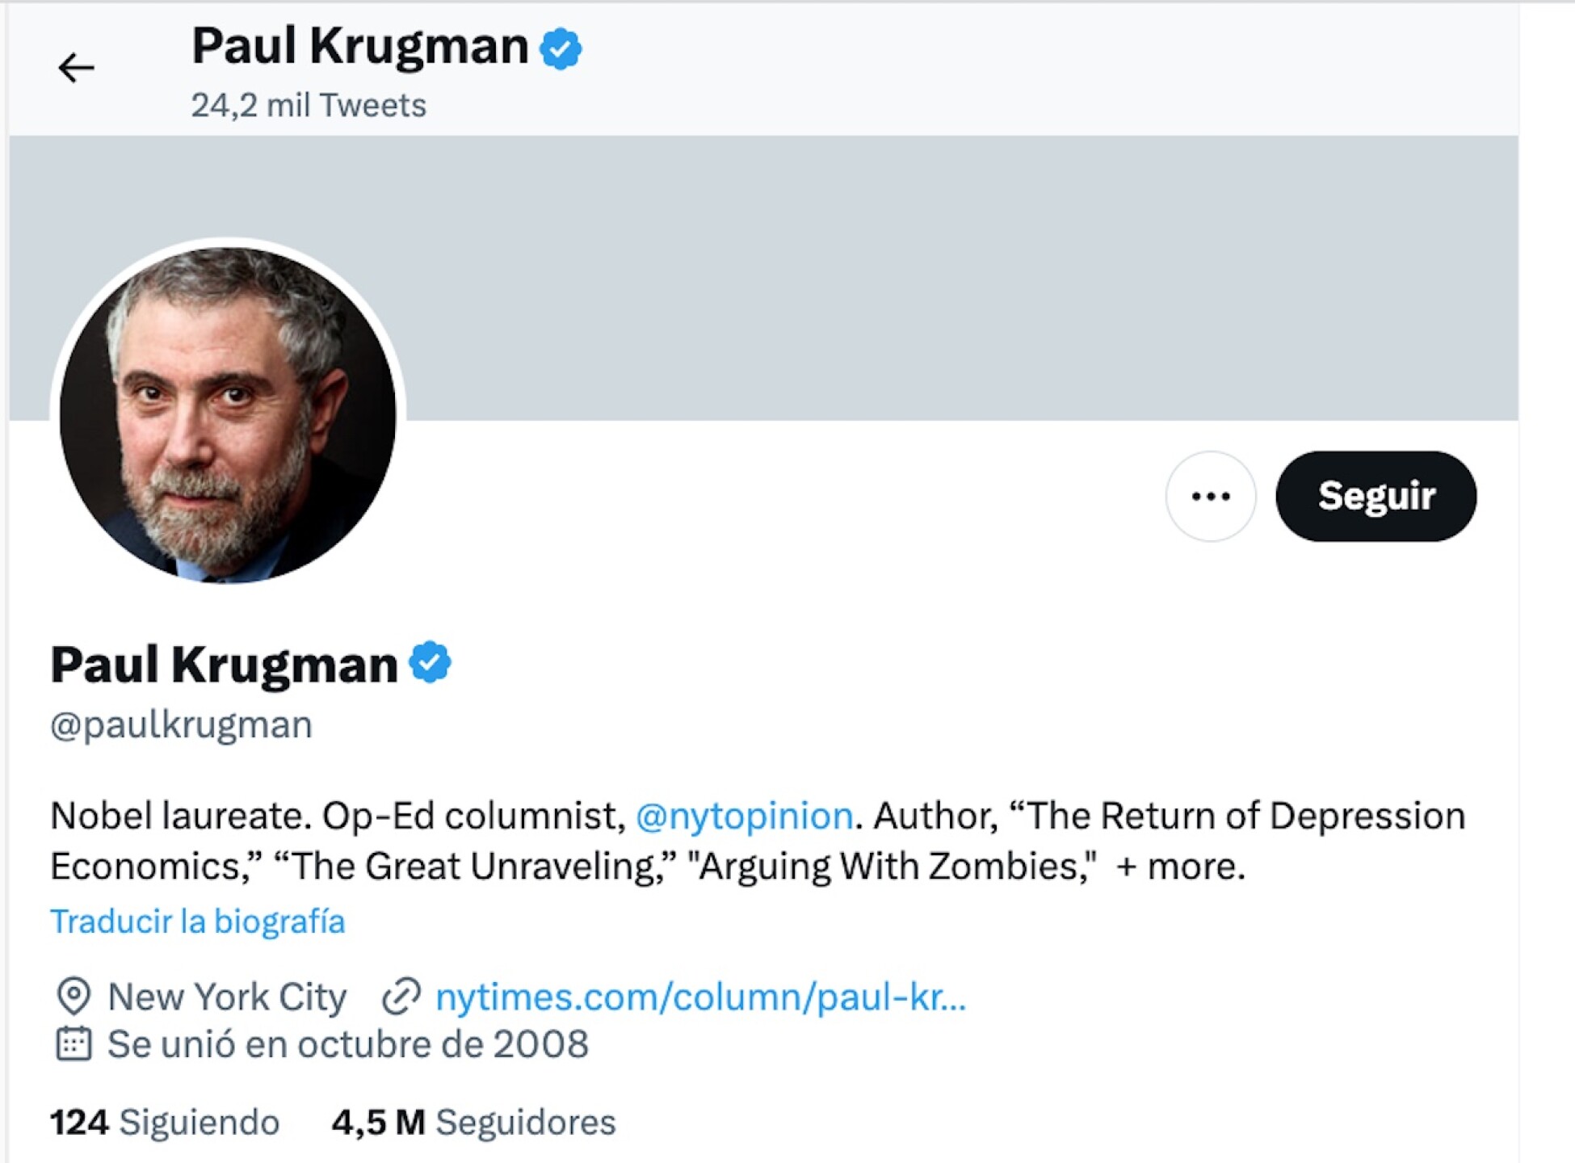Open the three-dots more options menu
The width and height of the screenshot is (1575, 1163).
pyautogui.click(x=1210, y=496)
